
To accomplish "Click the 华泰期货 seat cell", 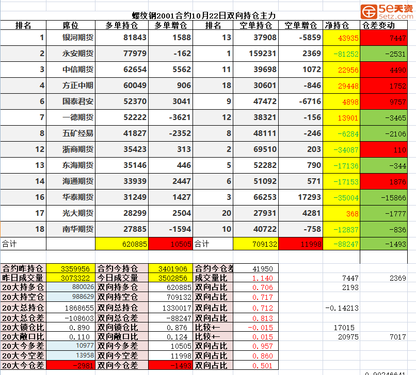I will click(x=71, y=197).
